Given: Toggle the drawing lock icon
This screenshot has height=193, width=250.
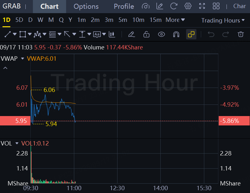Looking at the screenshot, I should (x=146, y=34).
